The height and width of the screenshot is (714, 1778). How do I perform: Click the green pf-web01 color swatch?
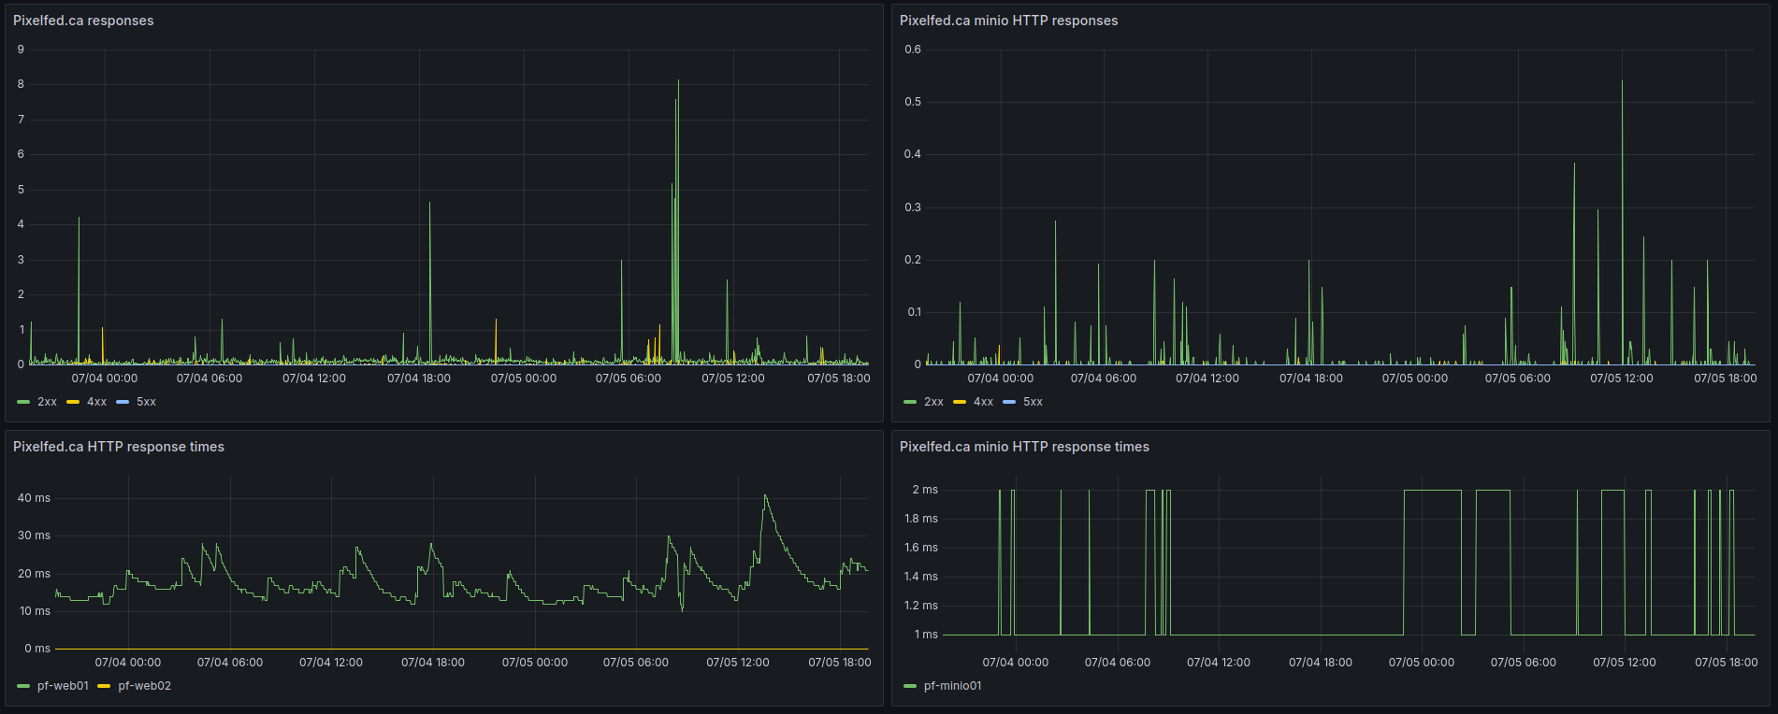(x=23, y=686)
